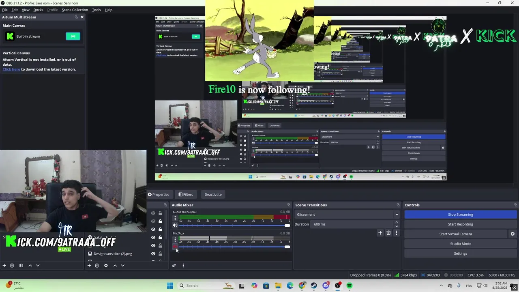Open Audio Mixer bottom three-dot menu
This screenshot has height=292, width=519.
click(183, 266)
